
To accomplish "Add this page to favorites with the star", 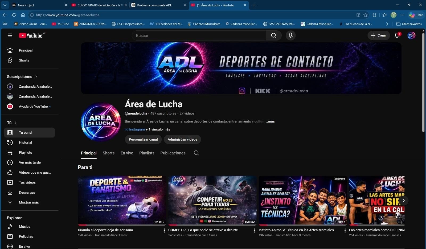I will 366,15.
